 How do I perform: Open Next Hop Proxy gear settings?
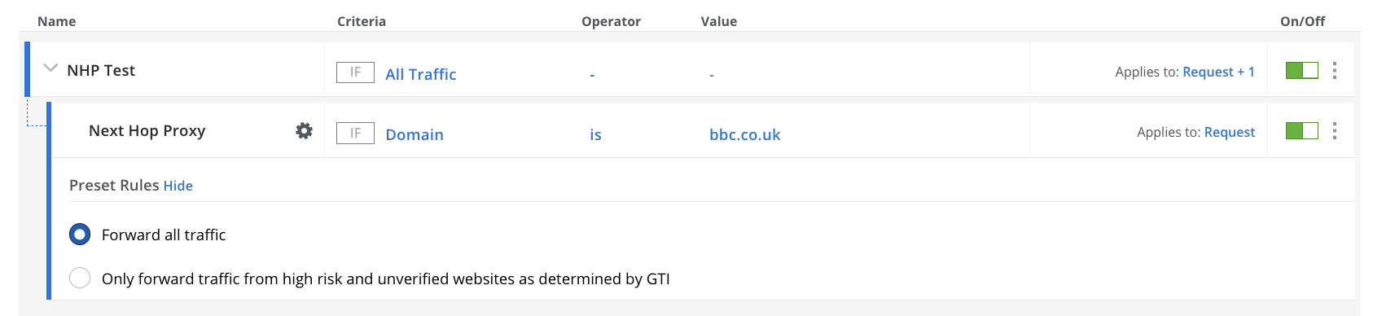click(304, 131)
